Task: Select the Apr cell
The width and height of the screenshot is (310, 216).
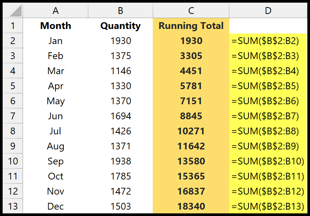Action: [55, 86]
